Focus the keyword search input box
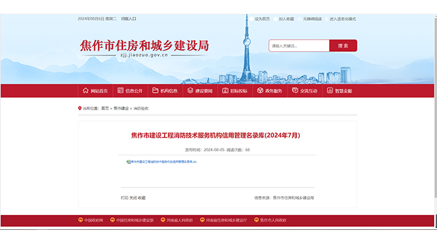This screenshot has height=242, width=437. coord(299,46)
